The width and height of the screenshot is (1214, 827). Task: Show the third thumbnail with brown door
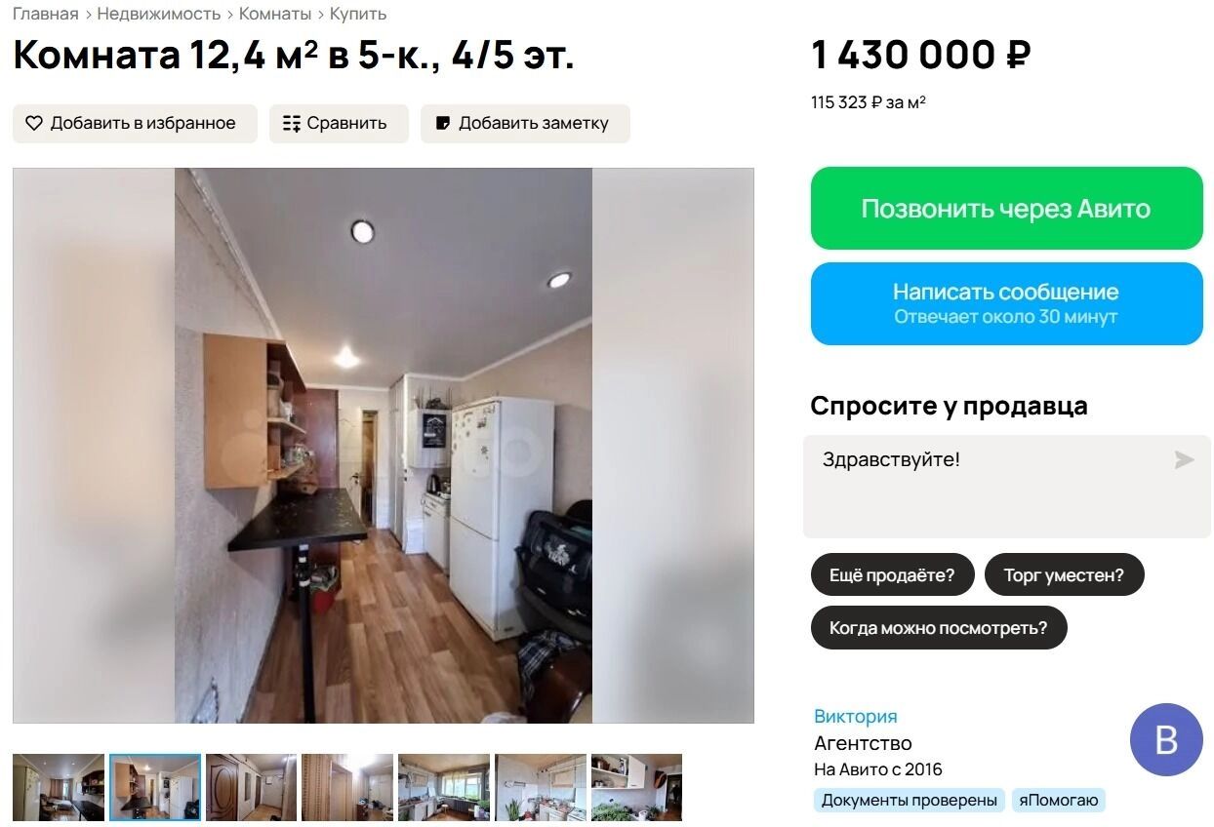pos(251,787)
